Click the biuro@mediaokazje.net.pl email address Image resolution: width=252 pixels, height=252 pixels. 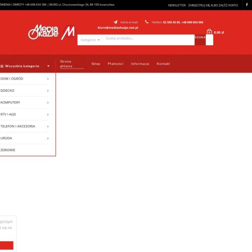(118, 28)
